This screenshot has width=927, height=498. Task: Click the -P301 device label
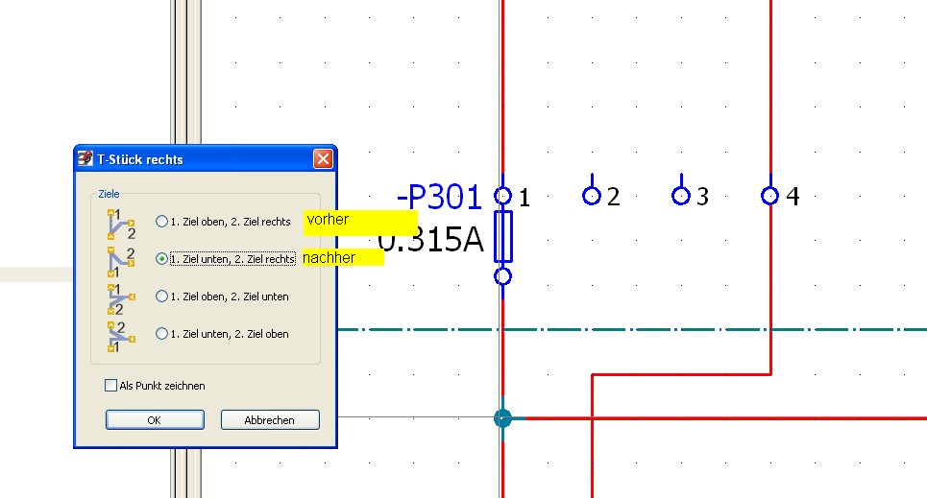pyautogui.click(x=439, y=197)
